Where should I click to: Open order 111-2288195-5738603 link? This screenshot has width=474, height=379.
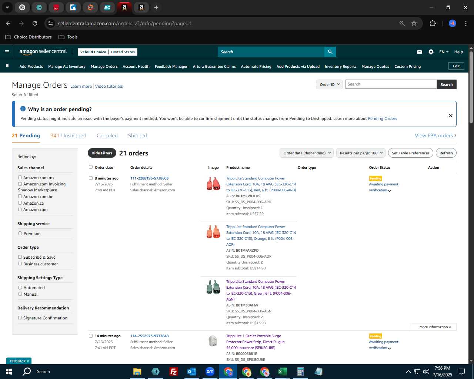(149, 178)
